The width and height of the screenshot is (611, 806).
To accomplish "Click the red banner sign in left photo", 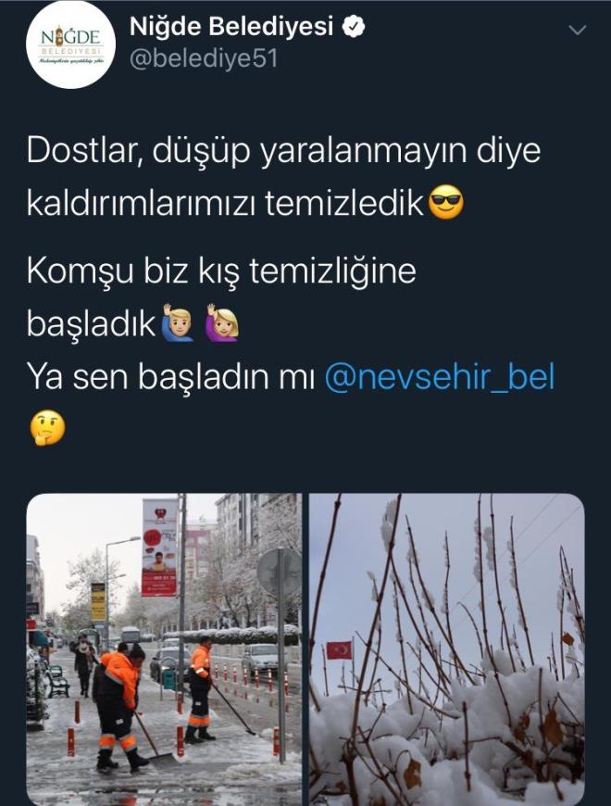I will point(159,548).
